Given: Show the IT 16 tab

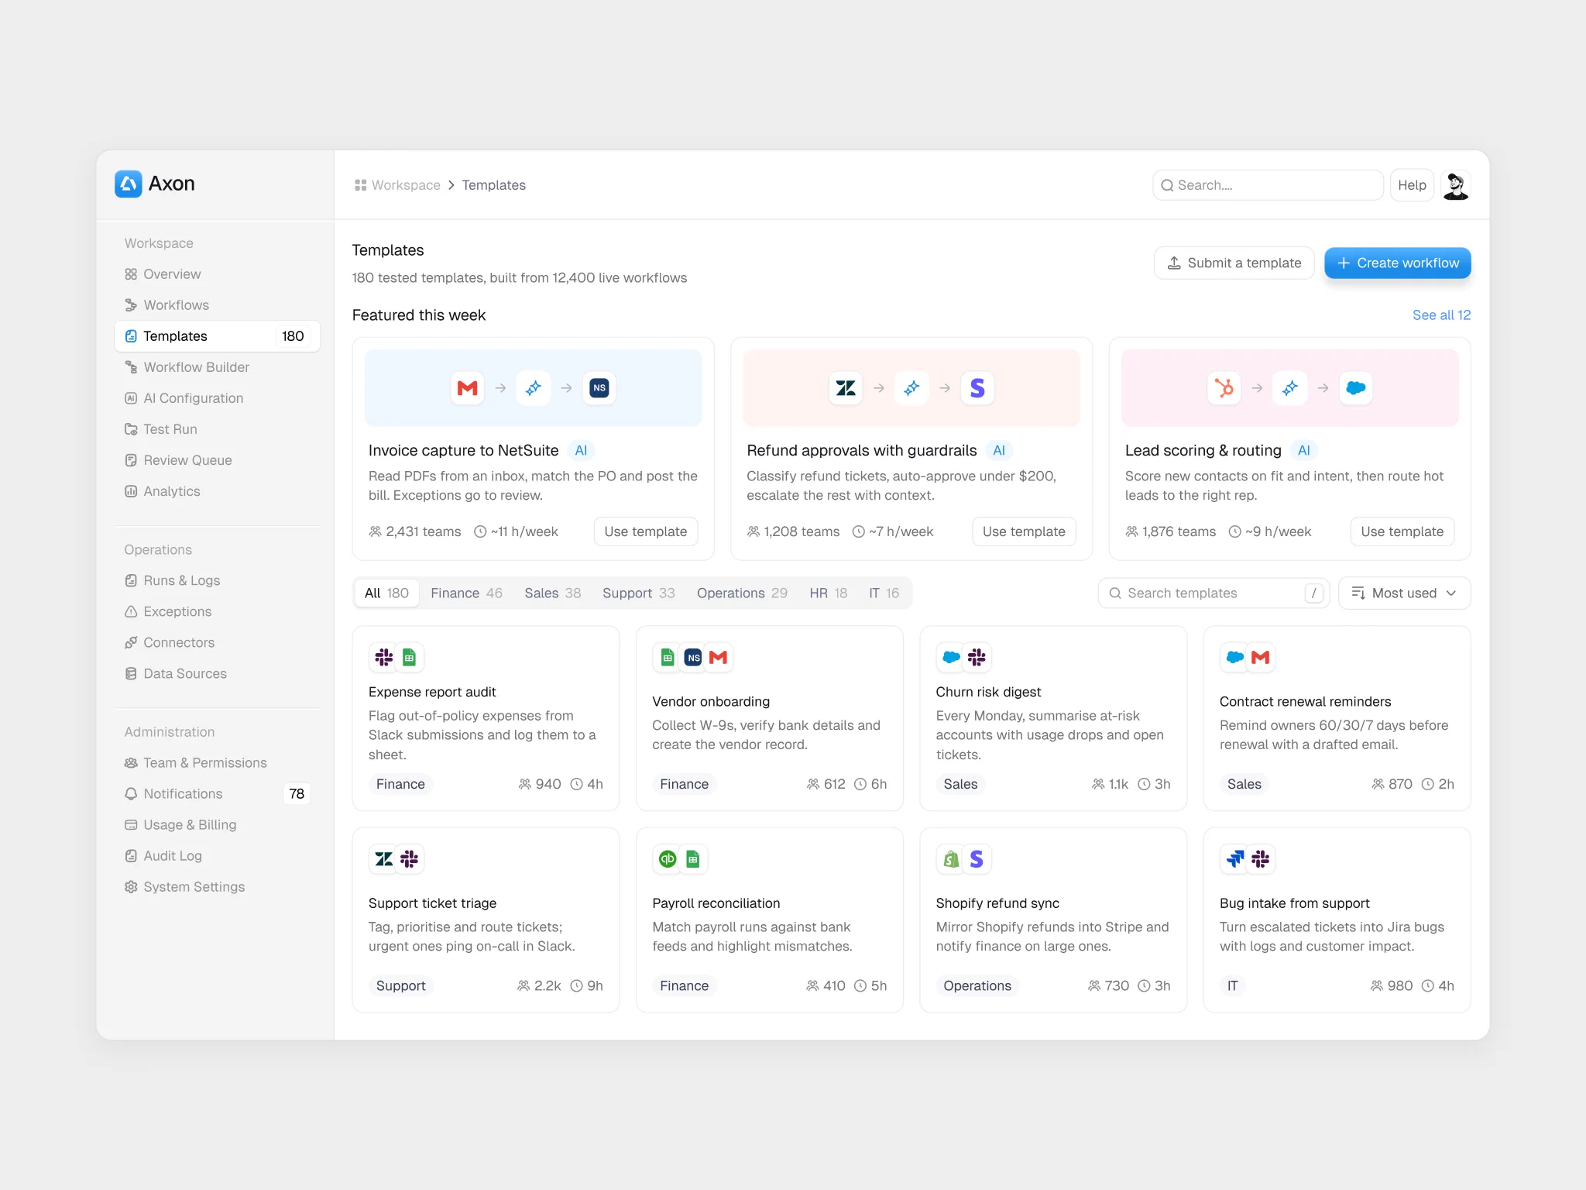Looking at the screenshot, I should [884, 593].
